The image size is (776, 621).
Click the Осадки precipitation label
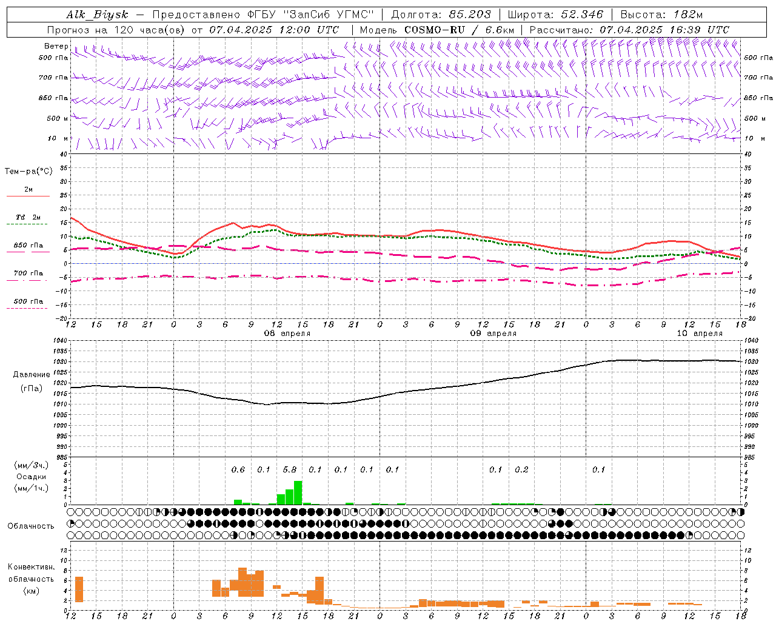point(31,477)
